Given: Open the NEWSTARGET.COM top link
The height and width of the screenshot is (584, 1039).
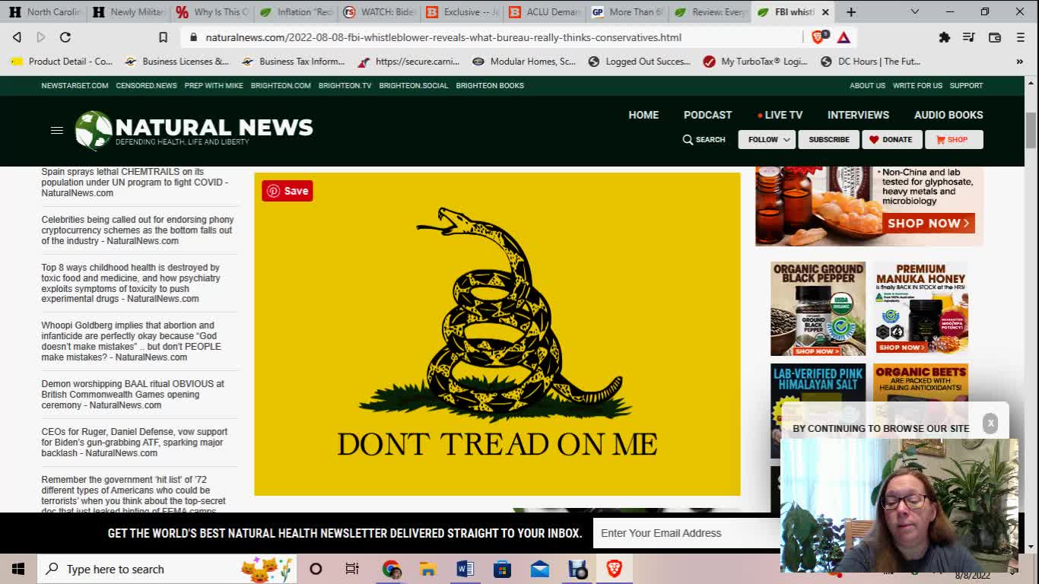Looking at the screenshot, I should tap(75, 86).
